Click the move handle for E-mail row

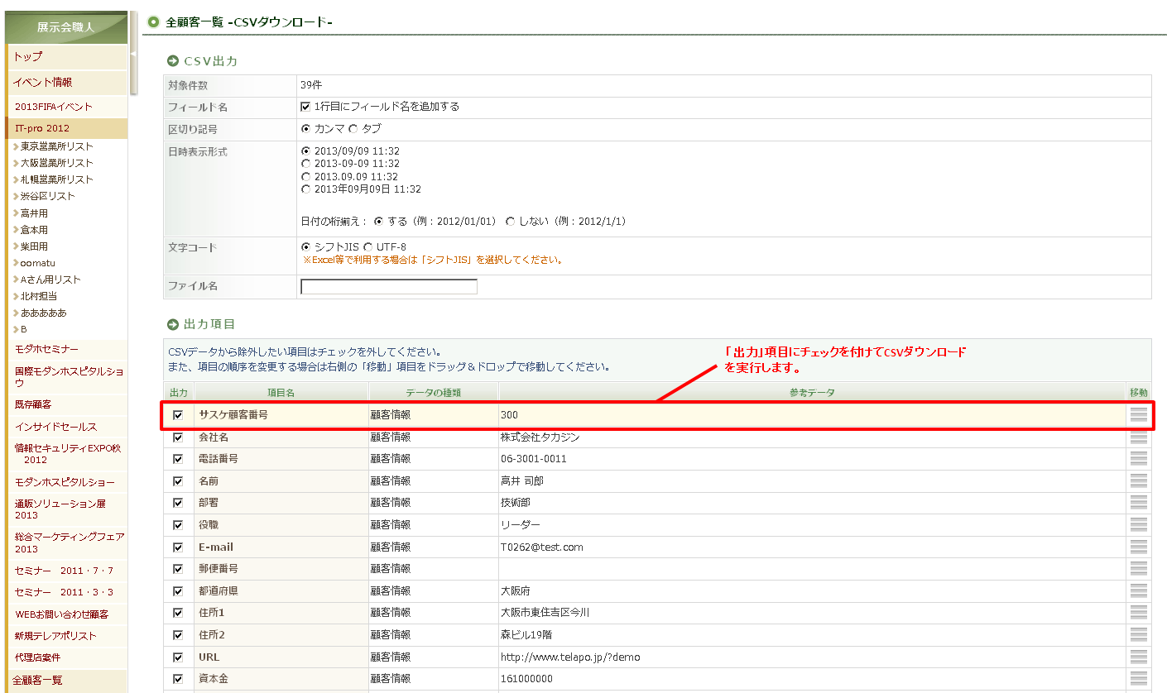[x=1138, y=547]
